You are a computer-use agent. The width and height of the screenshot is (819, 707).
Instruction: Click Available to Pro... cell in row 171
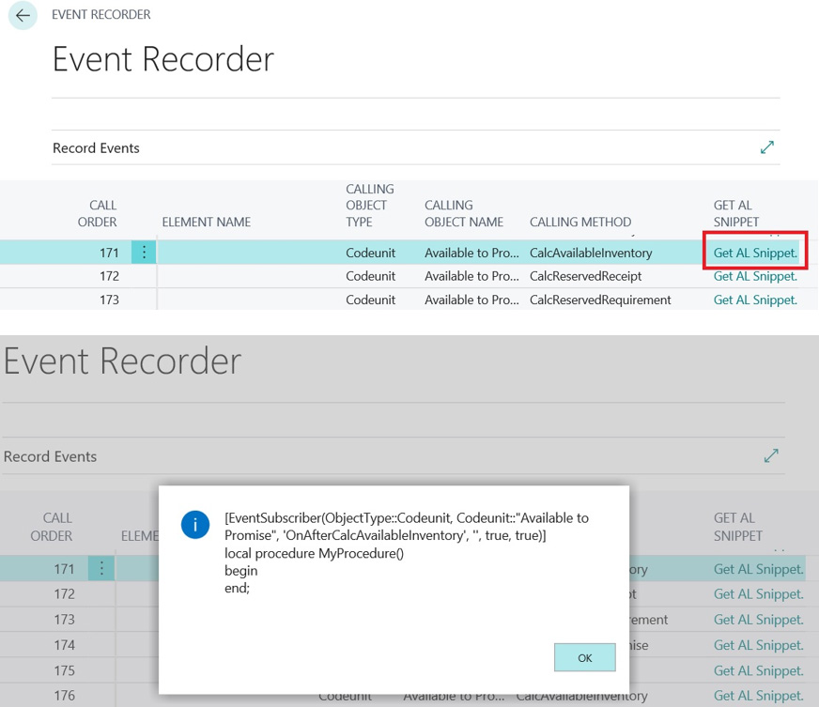pos(471,253)
